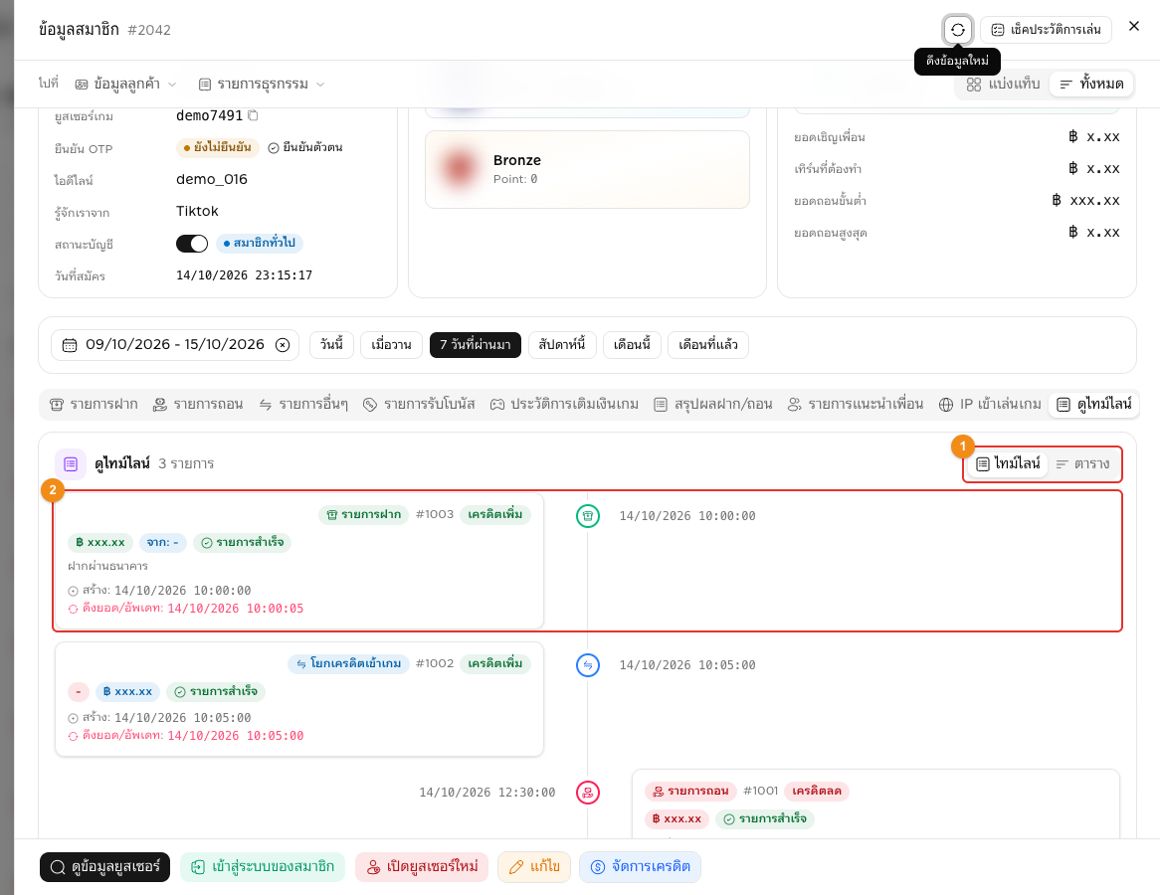
Task: Filter by last month (เดือนที่แล้ว)
Action: (x=708, y=345)
